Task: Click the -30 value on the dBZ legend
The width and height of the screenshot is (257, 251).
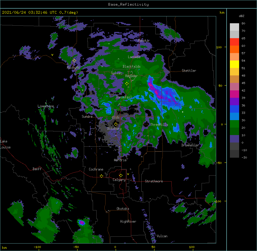Action: (244, 157)
